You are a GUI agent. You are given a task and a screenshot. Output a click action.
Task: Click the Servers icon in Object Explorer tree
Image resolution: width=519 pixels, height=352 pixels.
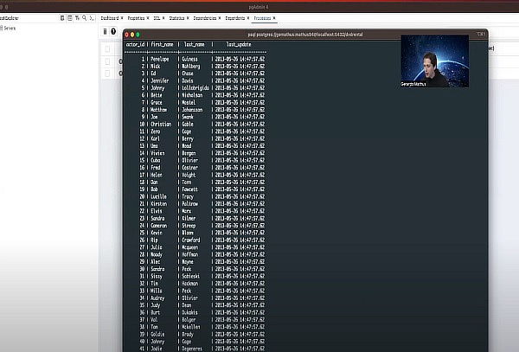pos(2,29)
